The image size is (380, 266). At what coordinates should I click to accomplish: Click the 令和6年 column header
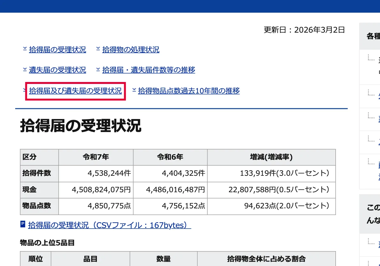(x=170, y=157)
